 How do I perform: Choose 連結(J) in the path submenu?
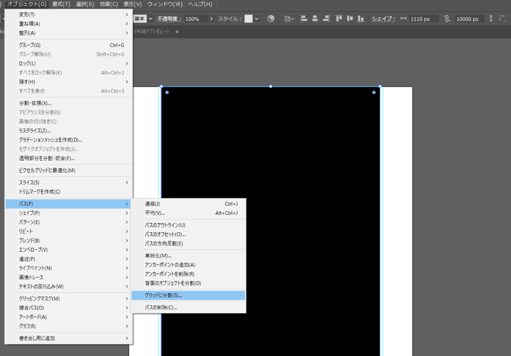[x=188, y=204]
